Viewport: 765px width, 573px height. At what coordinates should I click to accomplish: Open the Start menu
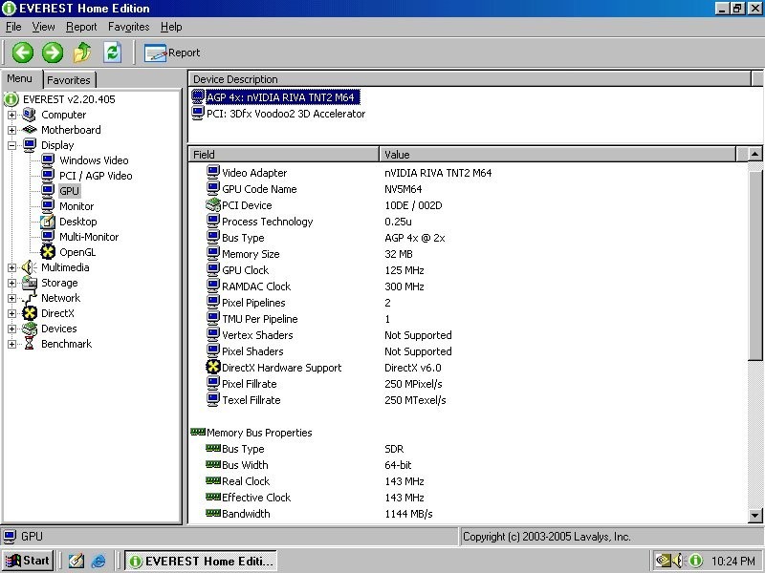coord(28,561)
